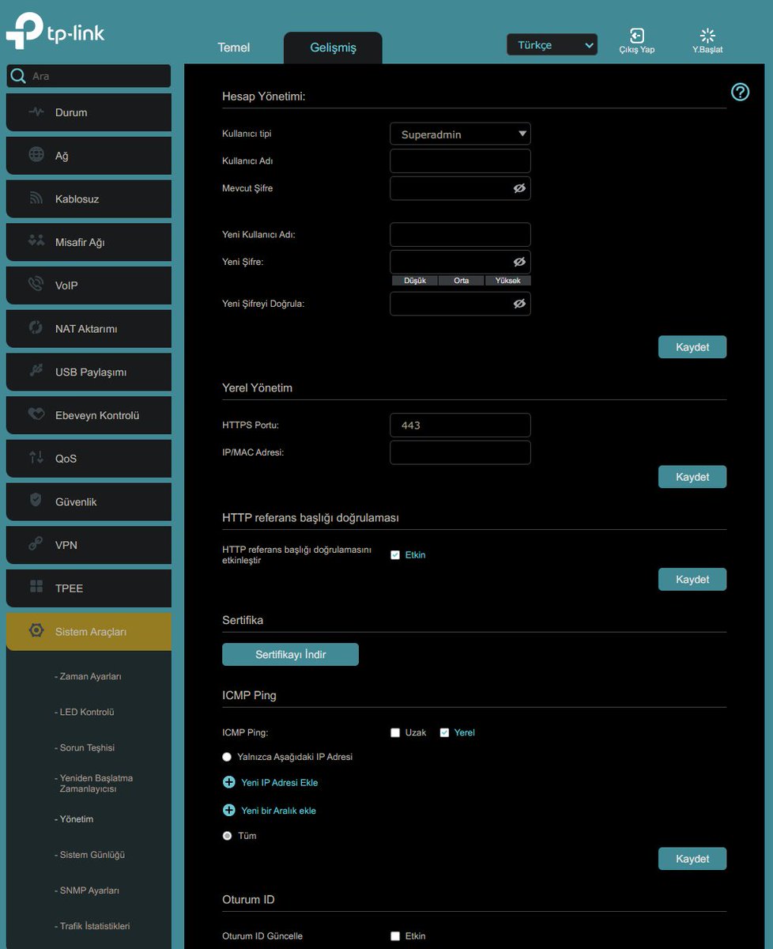The width and height of the screenshot is (773, 949).
Task: Show the Mevcut Şifre password
Action: (x=519, y=188)
